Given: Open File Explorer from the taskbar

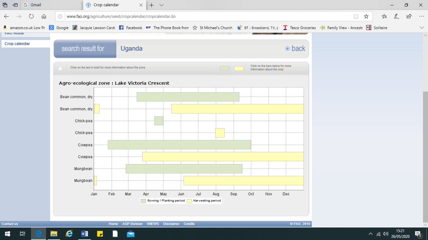Looking at the screenshot, I should click(54, 234).
